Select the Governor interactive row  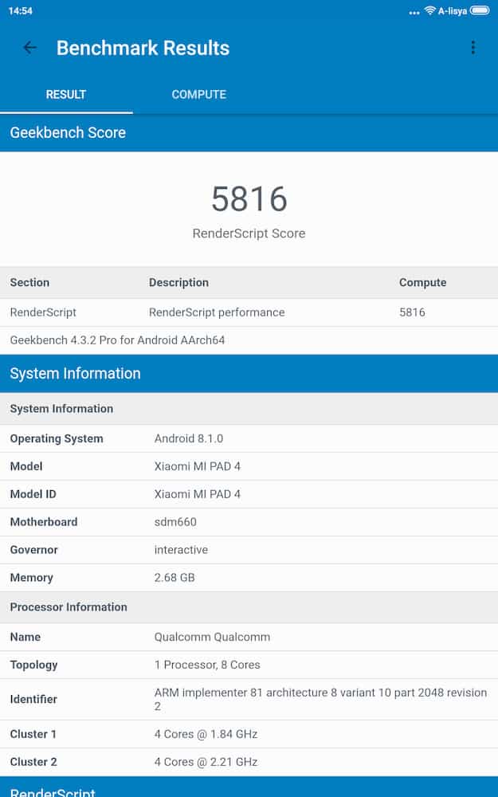pyautogui.click(x=249, y=550)
